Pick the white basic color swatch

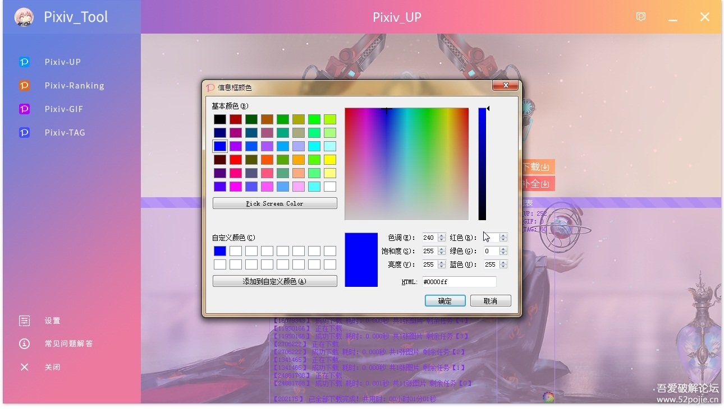click(330, 187)
